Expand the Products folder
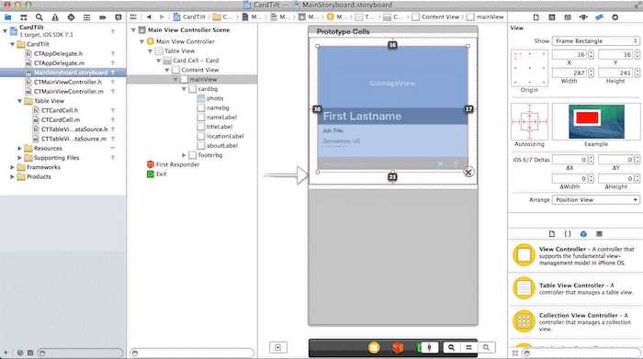This screenshot has width=643, height=359. point(12,176)
